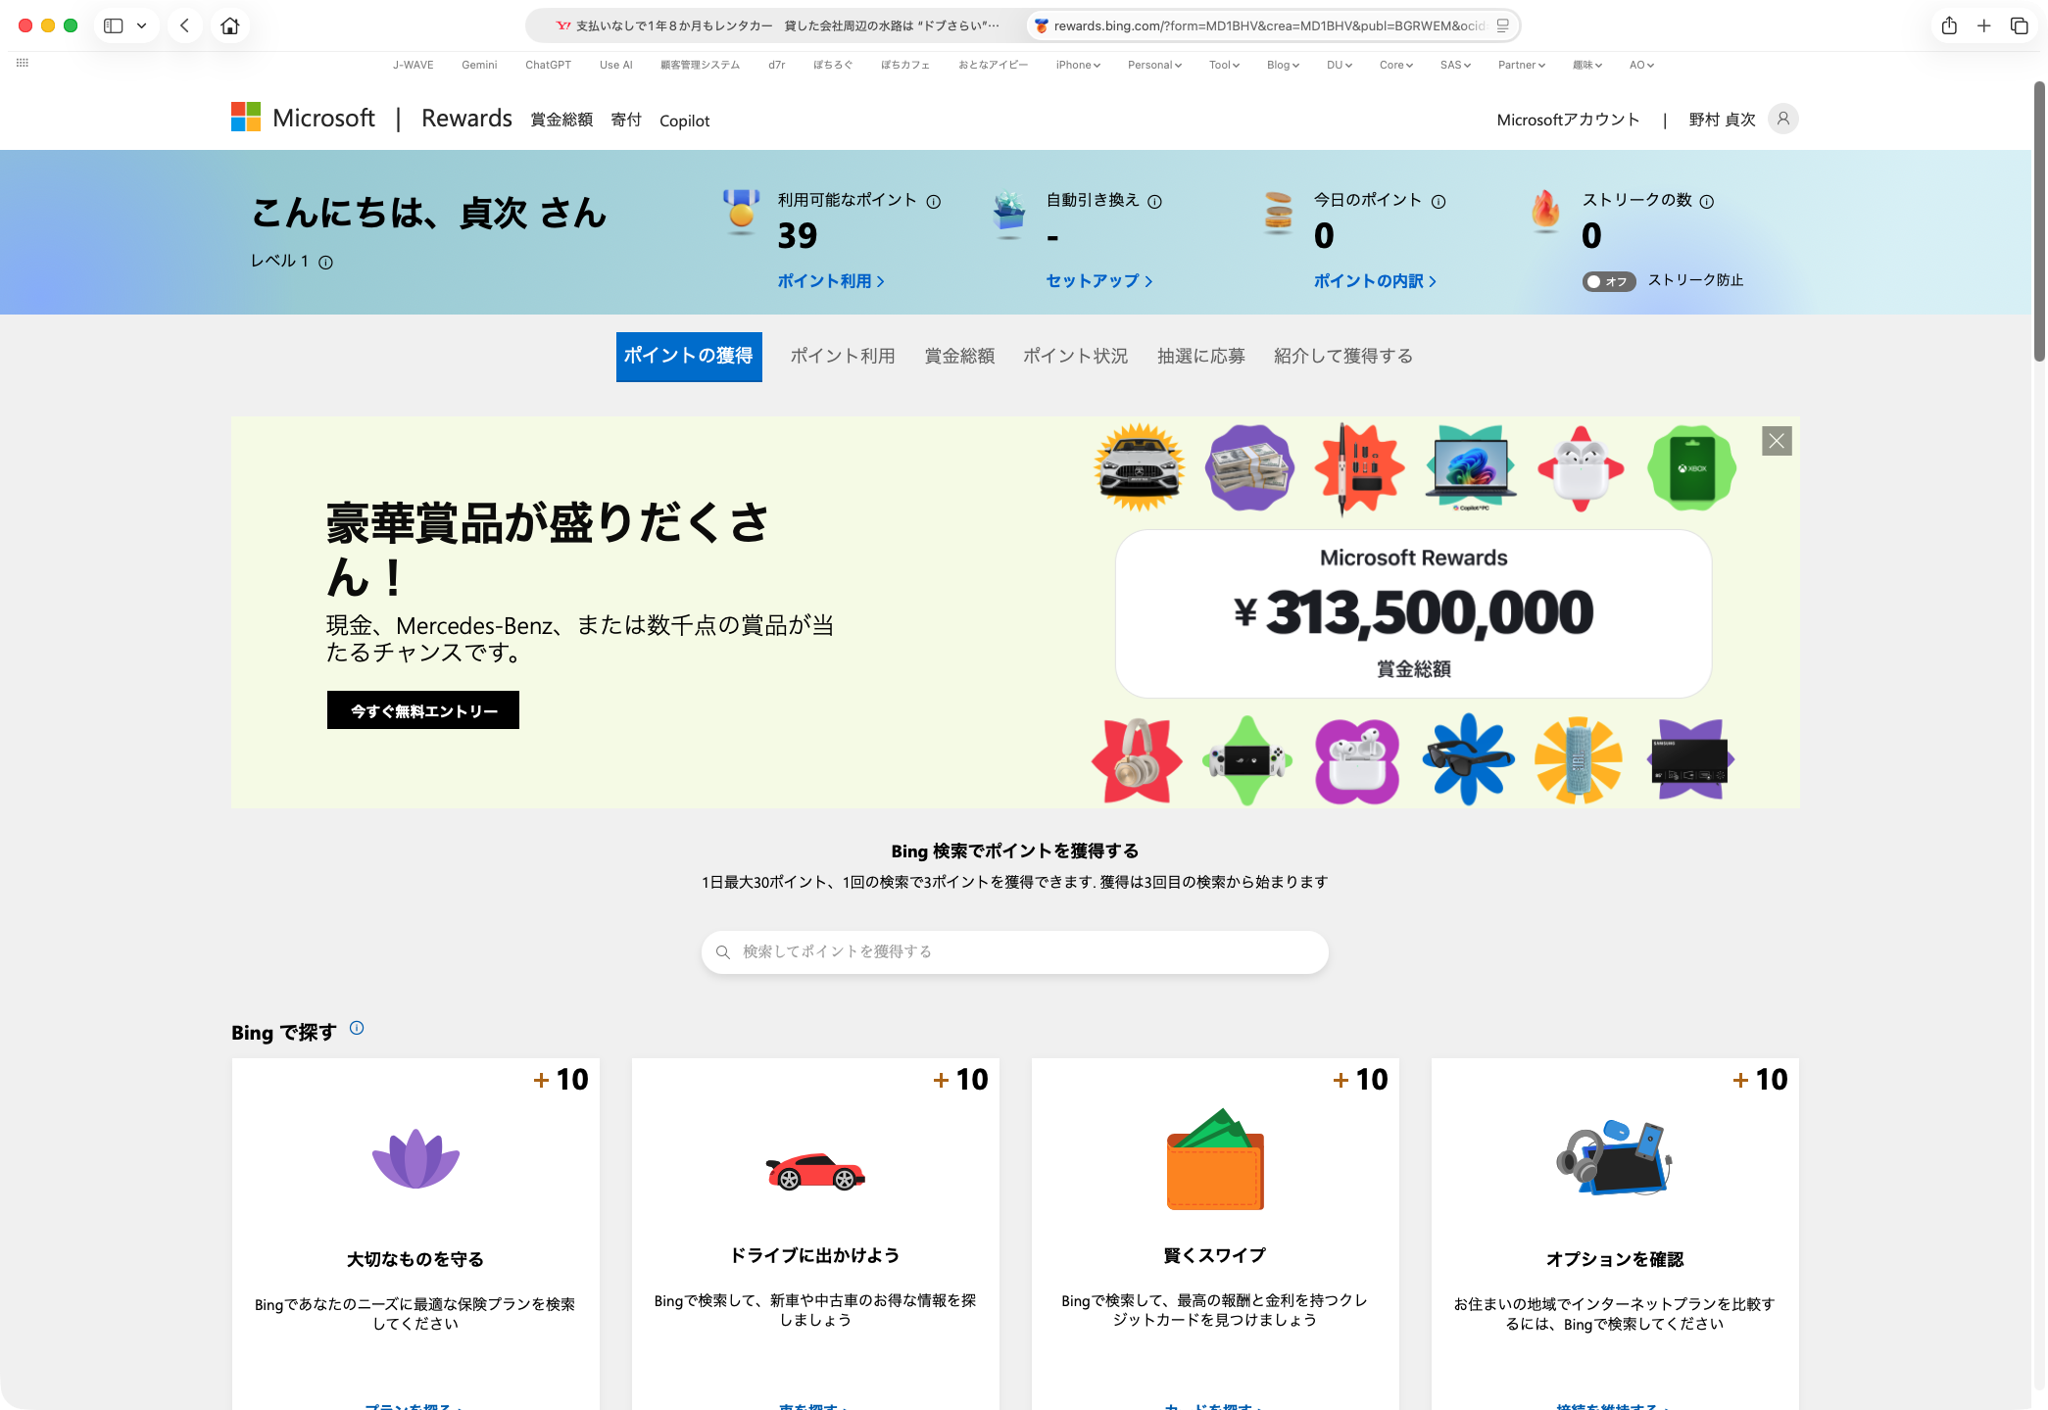
Task: Click info icon next to 利用可能なポイント
Action: [x=934, y=202]
